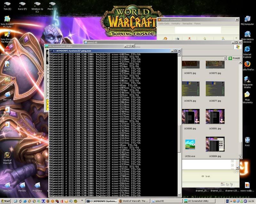The height and width of the screenshot is (204, 256).
Task: Click the ping line showing czas=105ms
Action: click(94, 81)
